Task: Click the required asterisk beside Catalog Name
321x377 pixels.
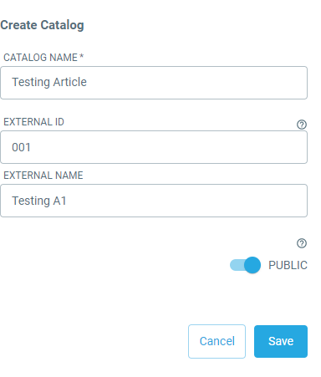Action: coord(81,57)
